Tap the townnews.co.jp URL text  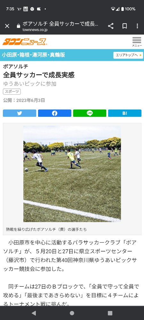[x=35, y=30]
